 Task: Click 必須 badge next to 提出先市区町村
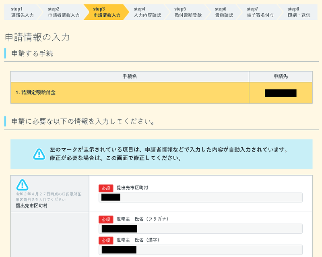point(106,188)
